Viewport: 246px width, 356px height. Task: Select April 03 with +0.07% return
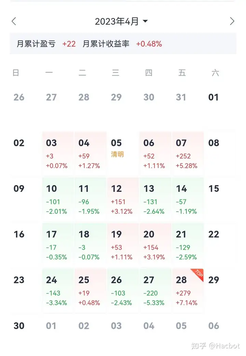[x=58, y=154]
